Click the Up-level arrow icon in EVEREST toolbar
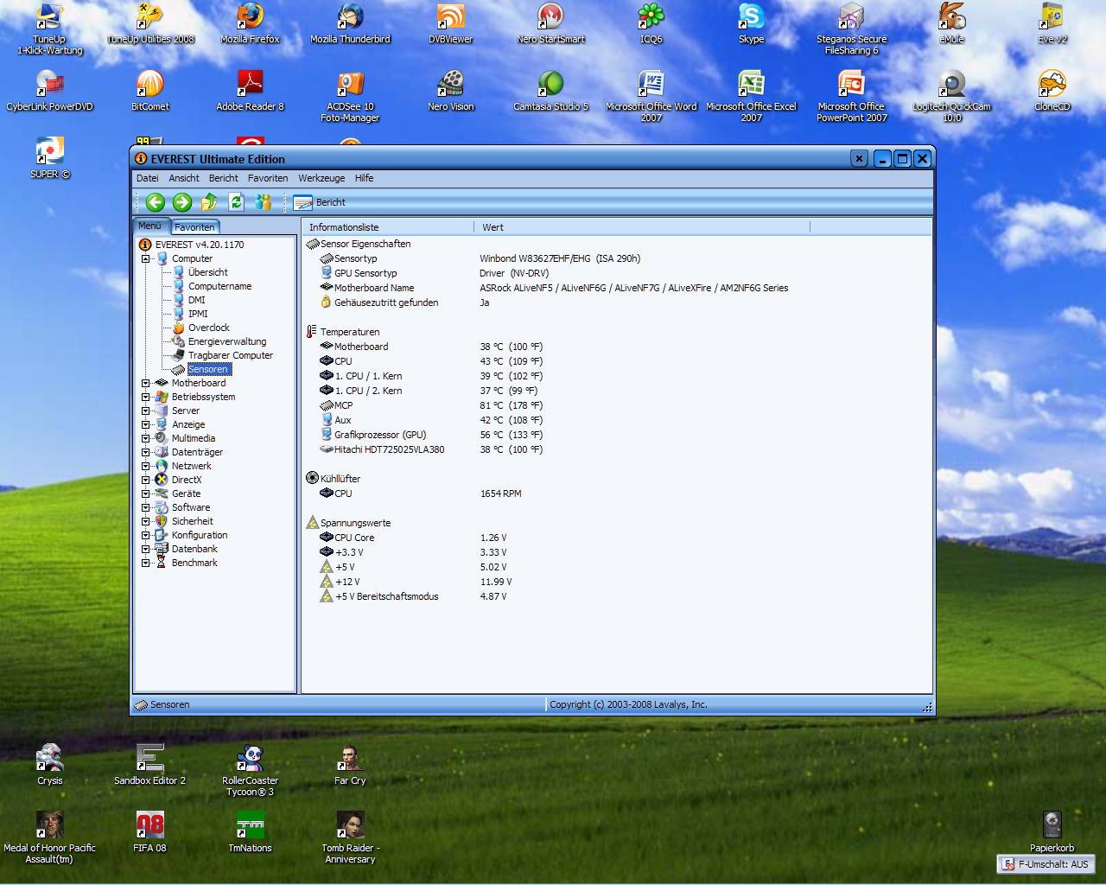 (209, 202)
